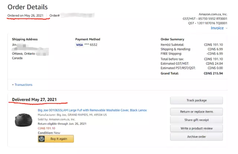Click the red product price CDN$ 191.10
Viewport: 238px width, 154px height.
pos(46,128)
